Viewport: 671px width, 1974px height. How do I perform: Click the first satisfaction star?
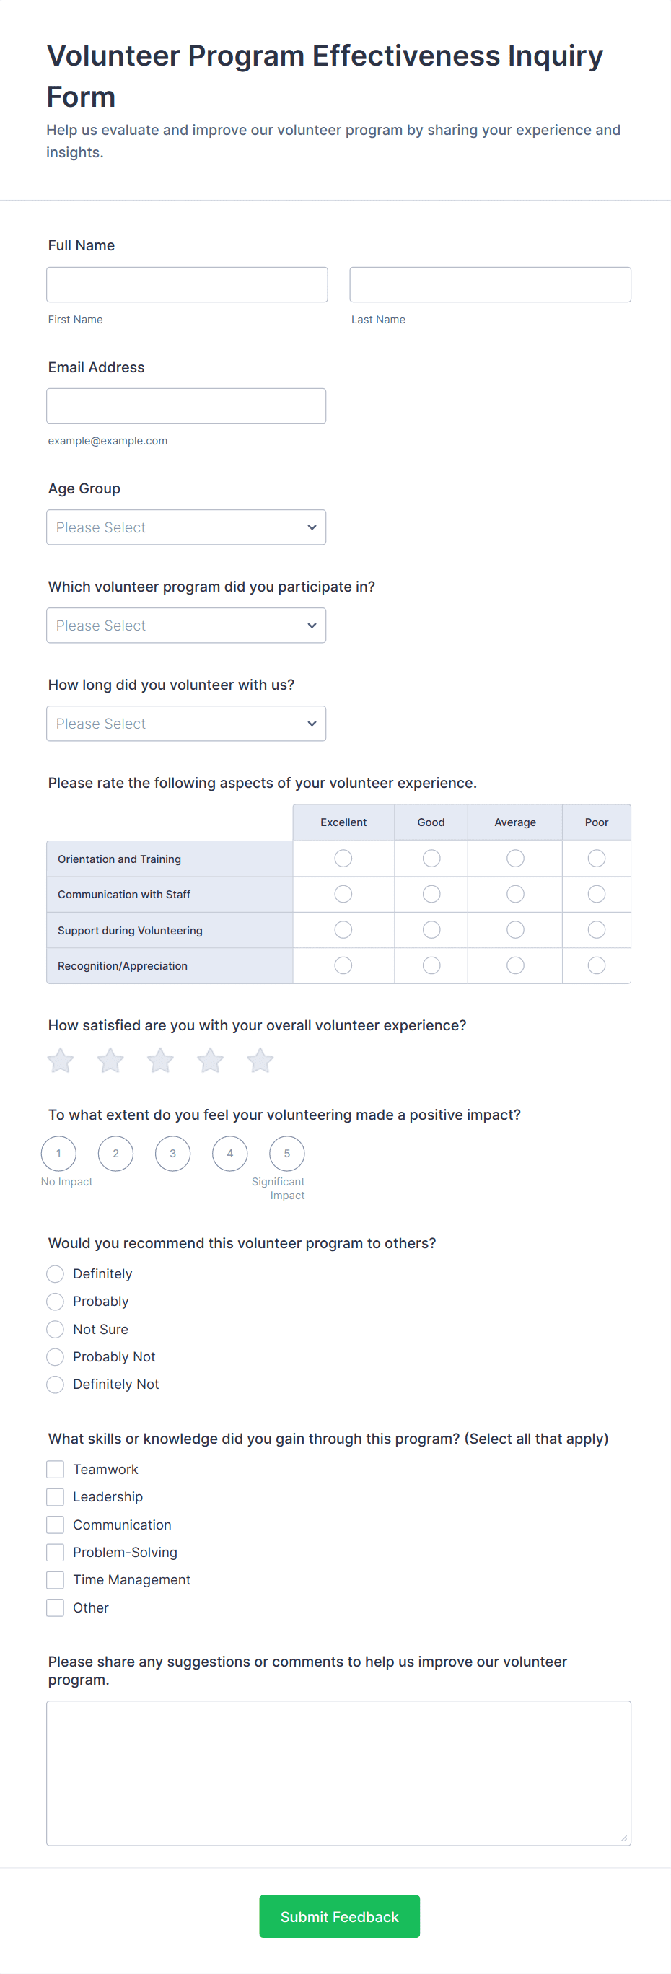click(x=61, y=1061)
